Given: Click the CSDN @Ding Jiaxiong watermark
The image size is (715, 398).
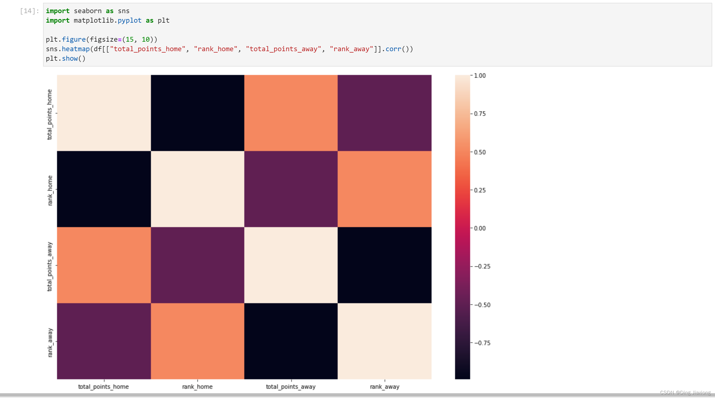Looking at the screenshot, I should click(x=685, y=393).
